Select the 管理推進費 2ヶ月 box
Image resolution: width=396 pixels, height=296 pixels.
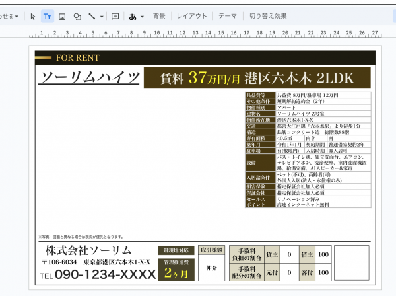point(176,268)
